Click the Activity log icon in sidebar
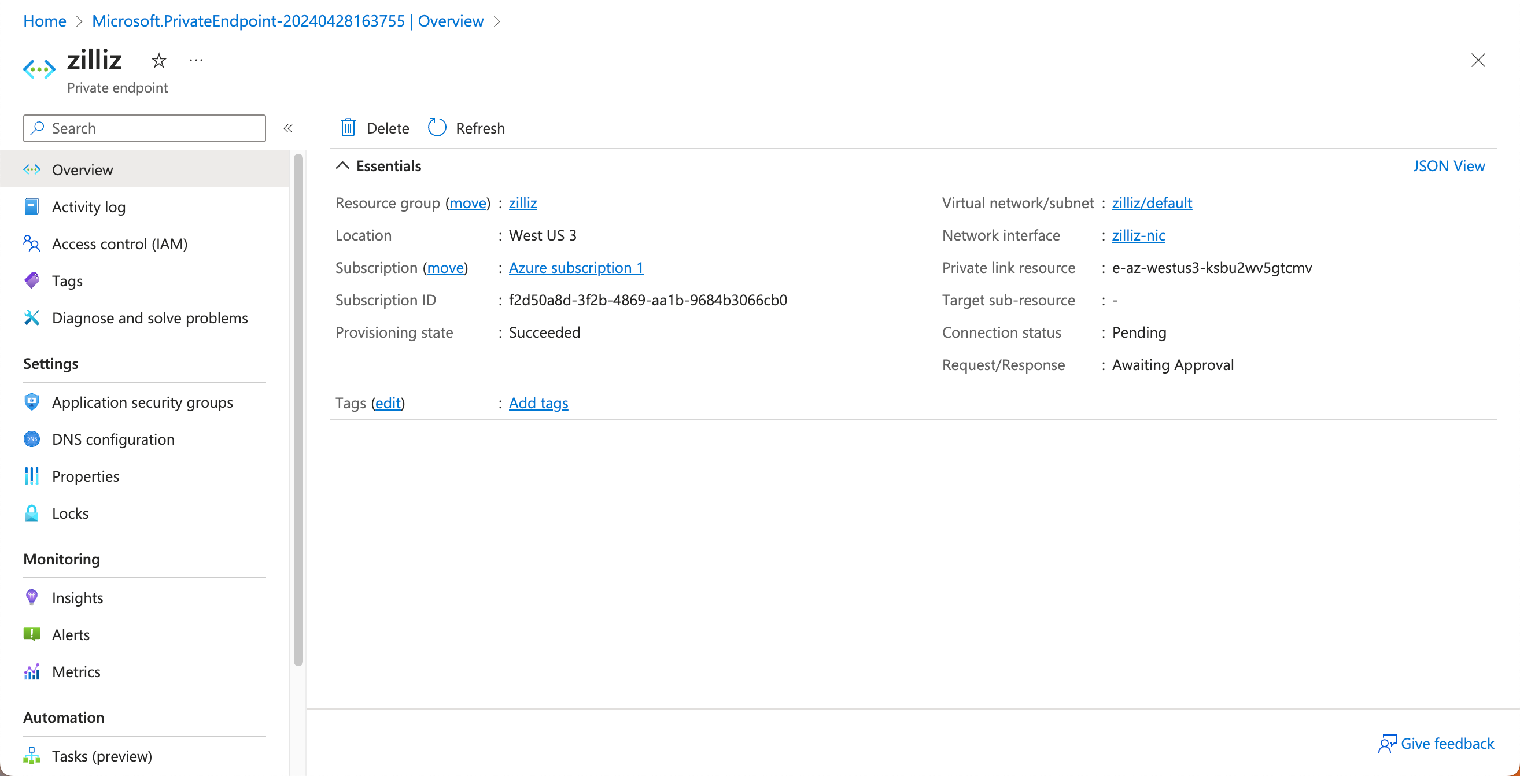1520x776 pixels. point(32,206)
